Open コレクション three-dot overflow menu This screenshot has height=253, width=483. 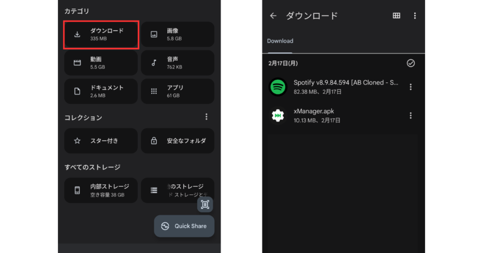click(x=207, y=117)
